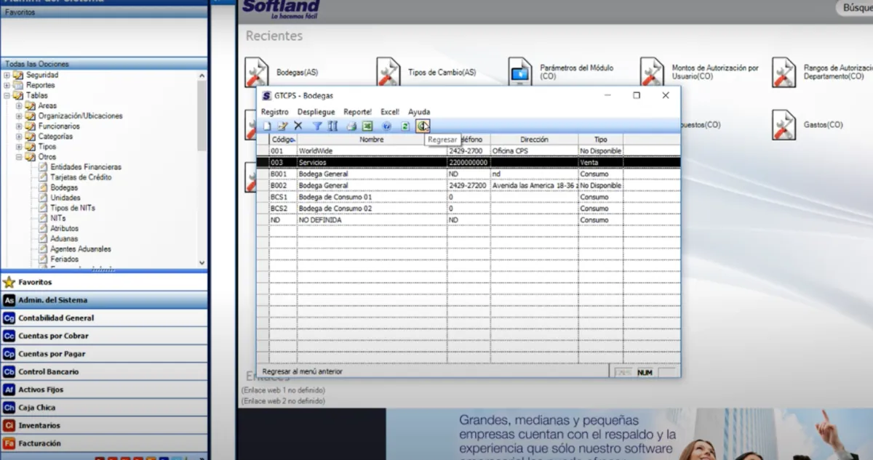
Task: Select Tarjetas de Crédito in tree
Action: (x=80, y=177)
